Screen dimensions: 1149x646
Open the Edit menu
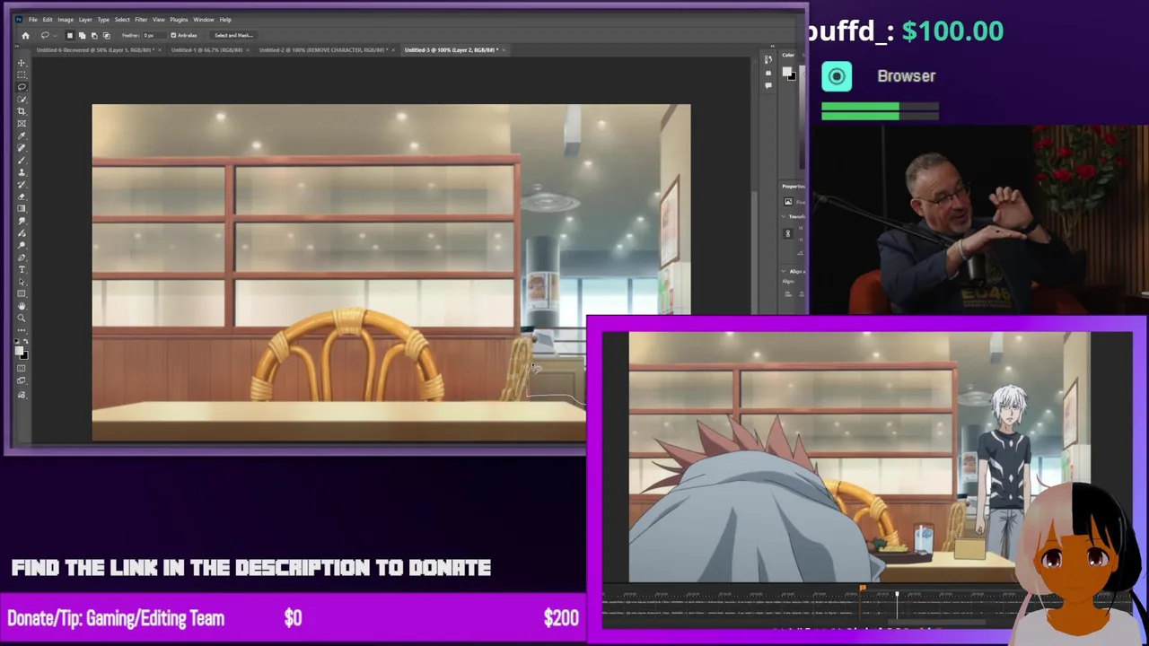coord(48,20)
